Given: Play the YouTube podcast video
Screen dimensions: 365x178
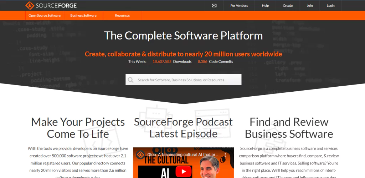Looking at the screenshot, I should 183,172.
